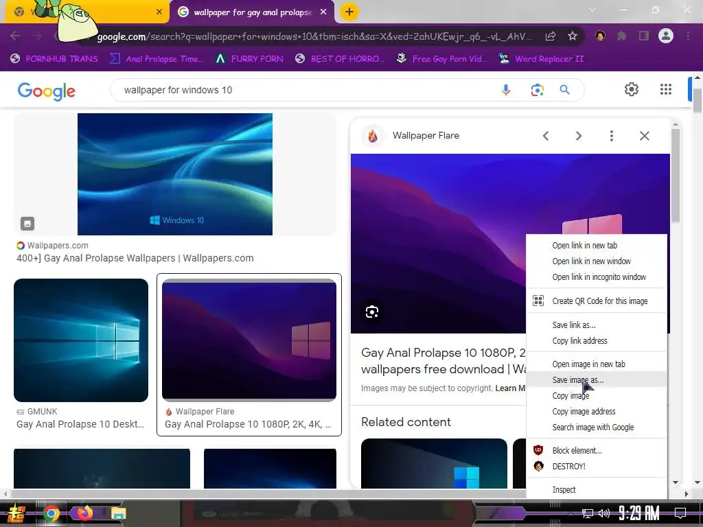Bookmark this page with the star icon
The height and width of the screenshot is (527, 703).
click(x=573, y=36)
